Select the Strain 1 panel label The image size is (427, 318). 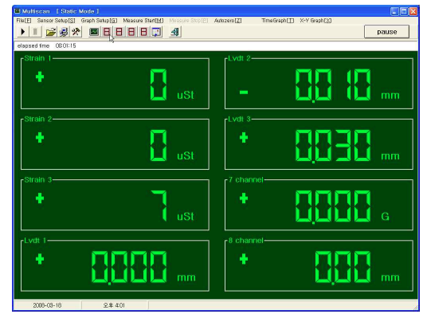click(x=37, y=58)
